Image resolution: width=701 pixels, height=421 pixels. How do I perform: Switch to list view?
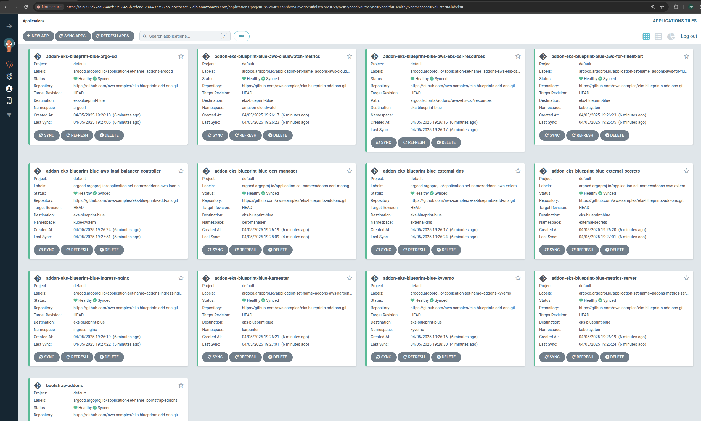click(x=658, y=36)
